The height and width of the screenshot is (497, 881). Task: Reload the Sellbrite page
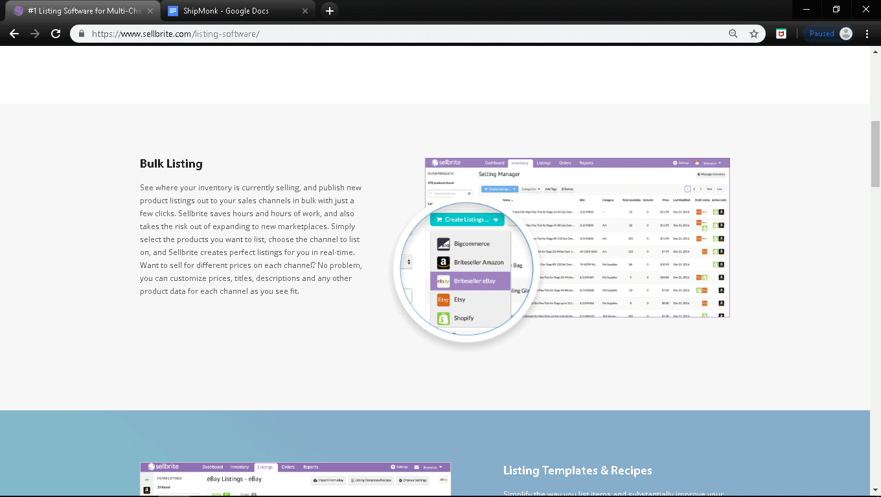coord(56,34)
